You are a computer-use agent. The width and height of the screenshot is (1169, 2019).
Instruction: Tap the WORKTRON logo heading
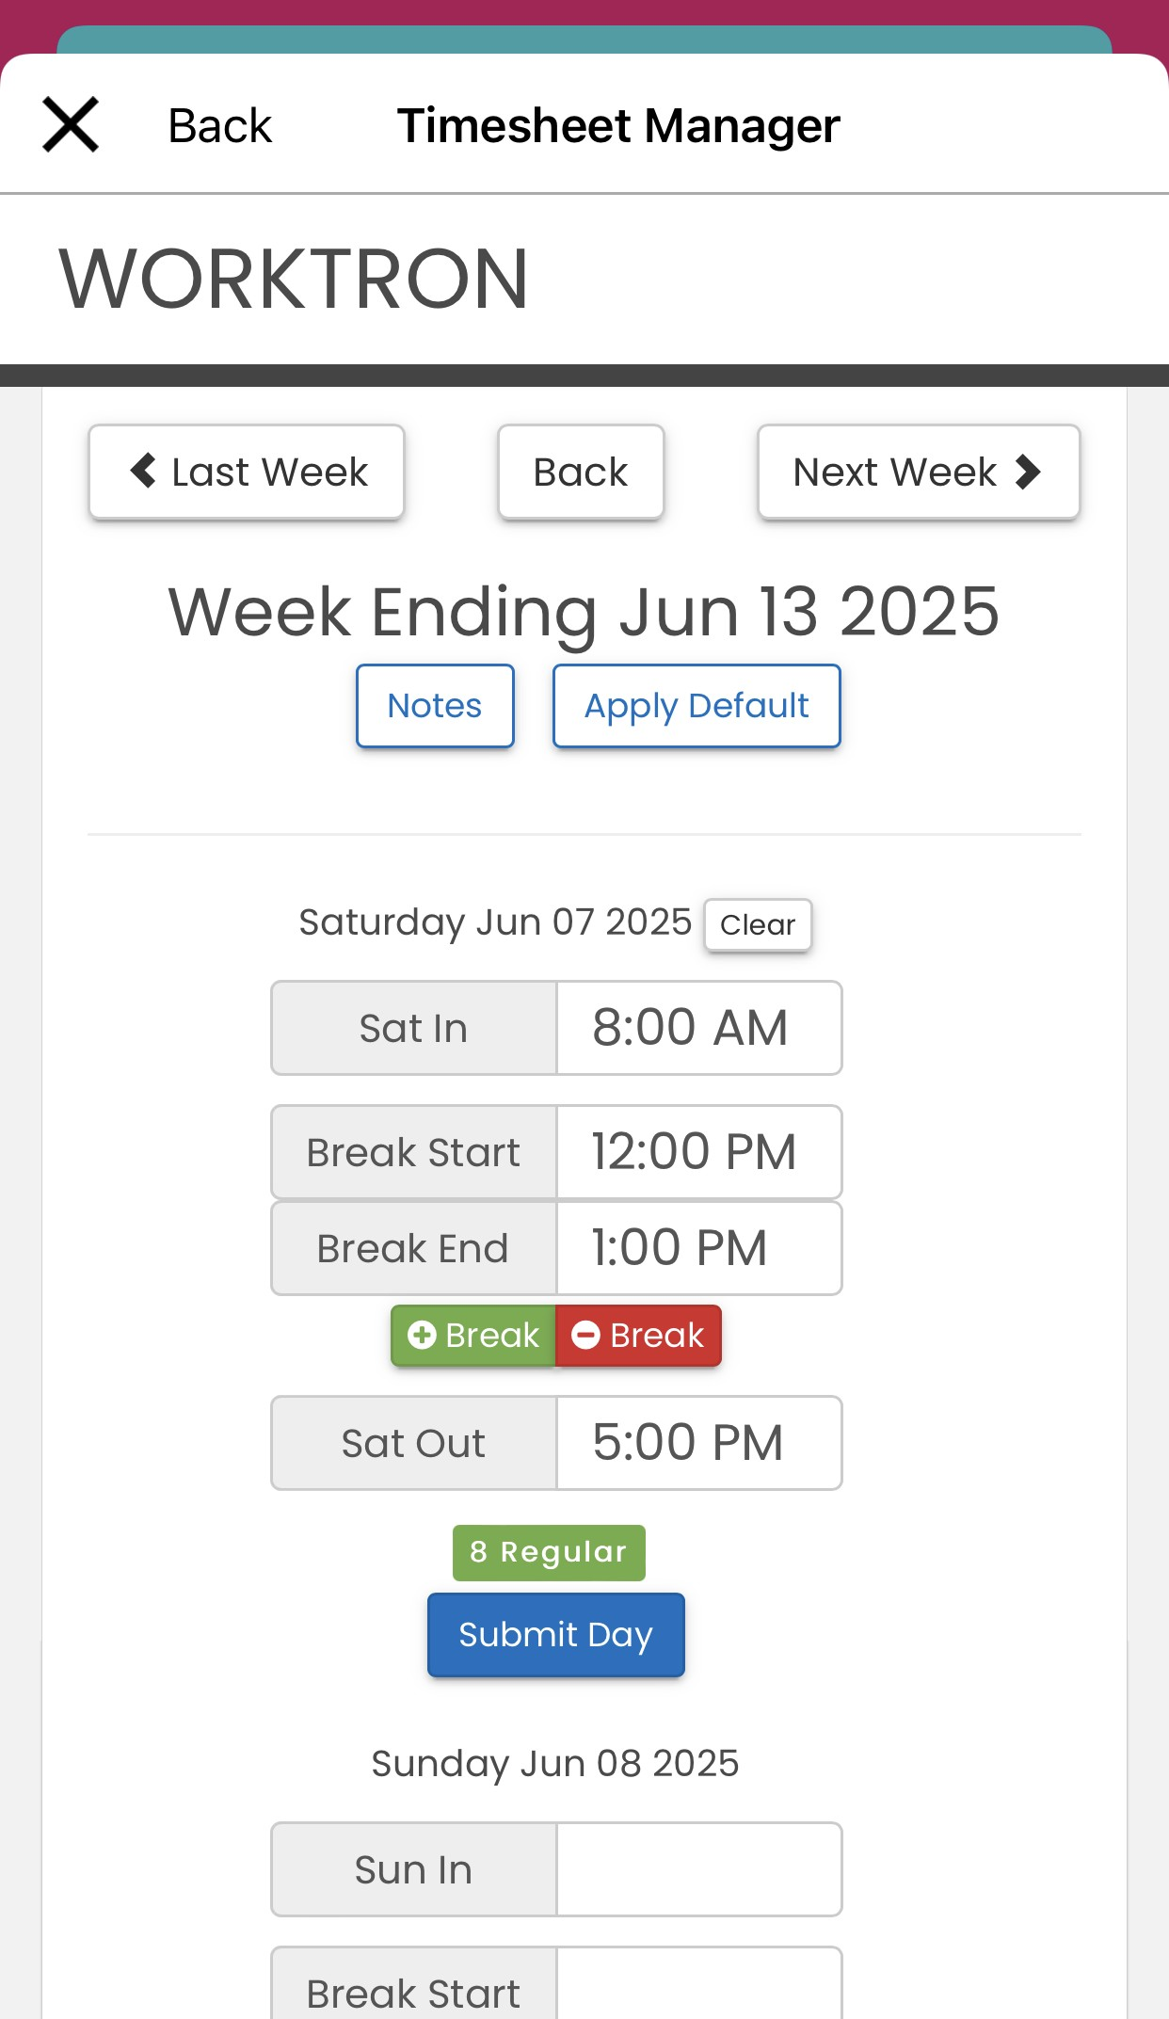coord(294,279)
